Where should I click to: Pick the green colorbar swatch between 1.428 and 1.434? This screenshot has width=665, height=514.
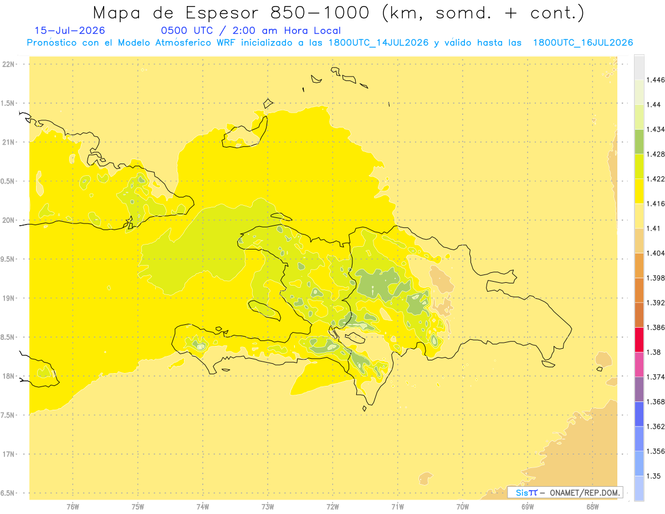[639, 141]
